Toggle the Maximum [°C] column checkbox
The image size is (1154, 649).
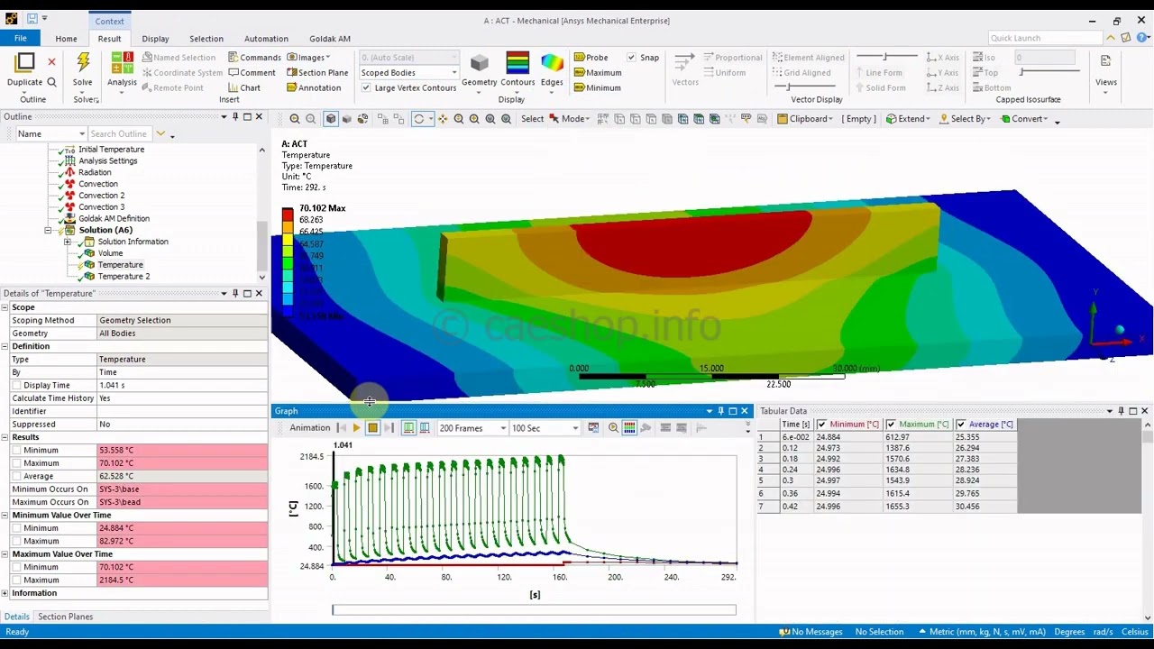pyautogui.click(x=891, y=425)
